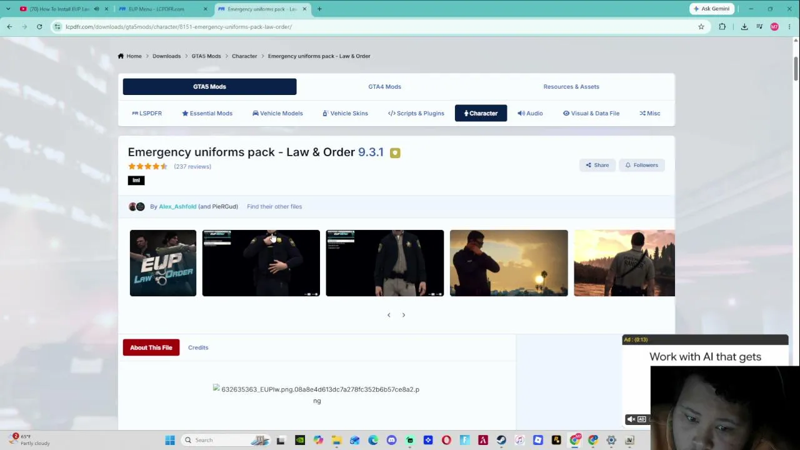Show previous screenshot in carousel
Viewport: 800px width, 450px height.
click(x=389, y=315)
